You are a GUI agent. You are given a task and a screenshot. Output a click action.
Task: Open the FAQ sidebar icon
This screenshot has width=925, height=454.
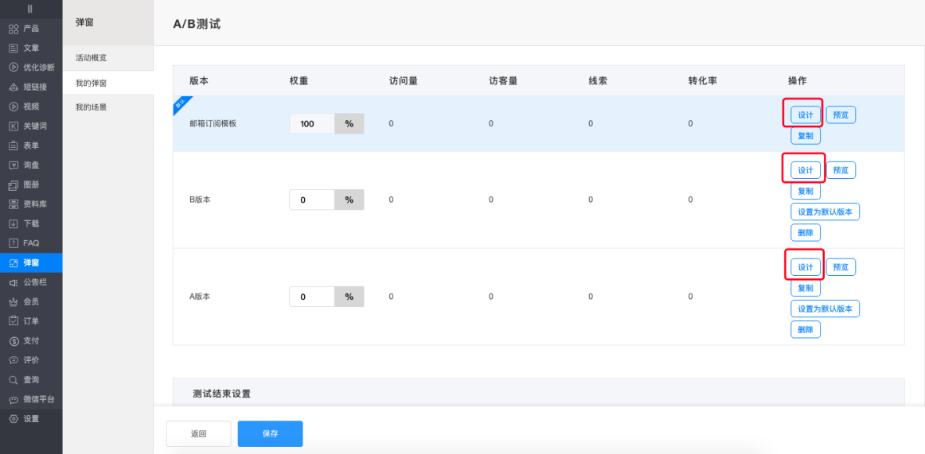click(14, 243)
